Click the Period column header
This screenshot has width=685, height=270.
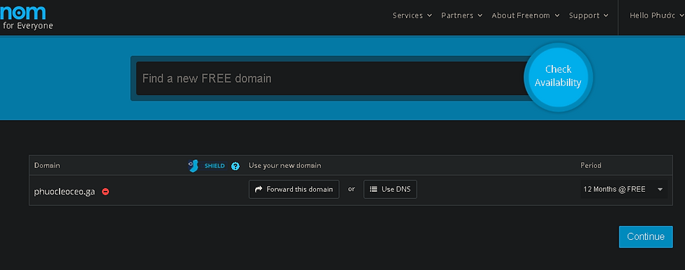coord(591,166)
